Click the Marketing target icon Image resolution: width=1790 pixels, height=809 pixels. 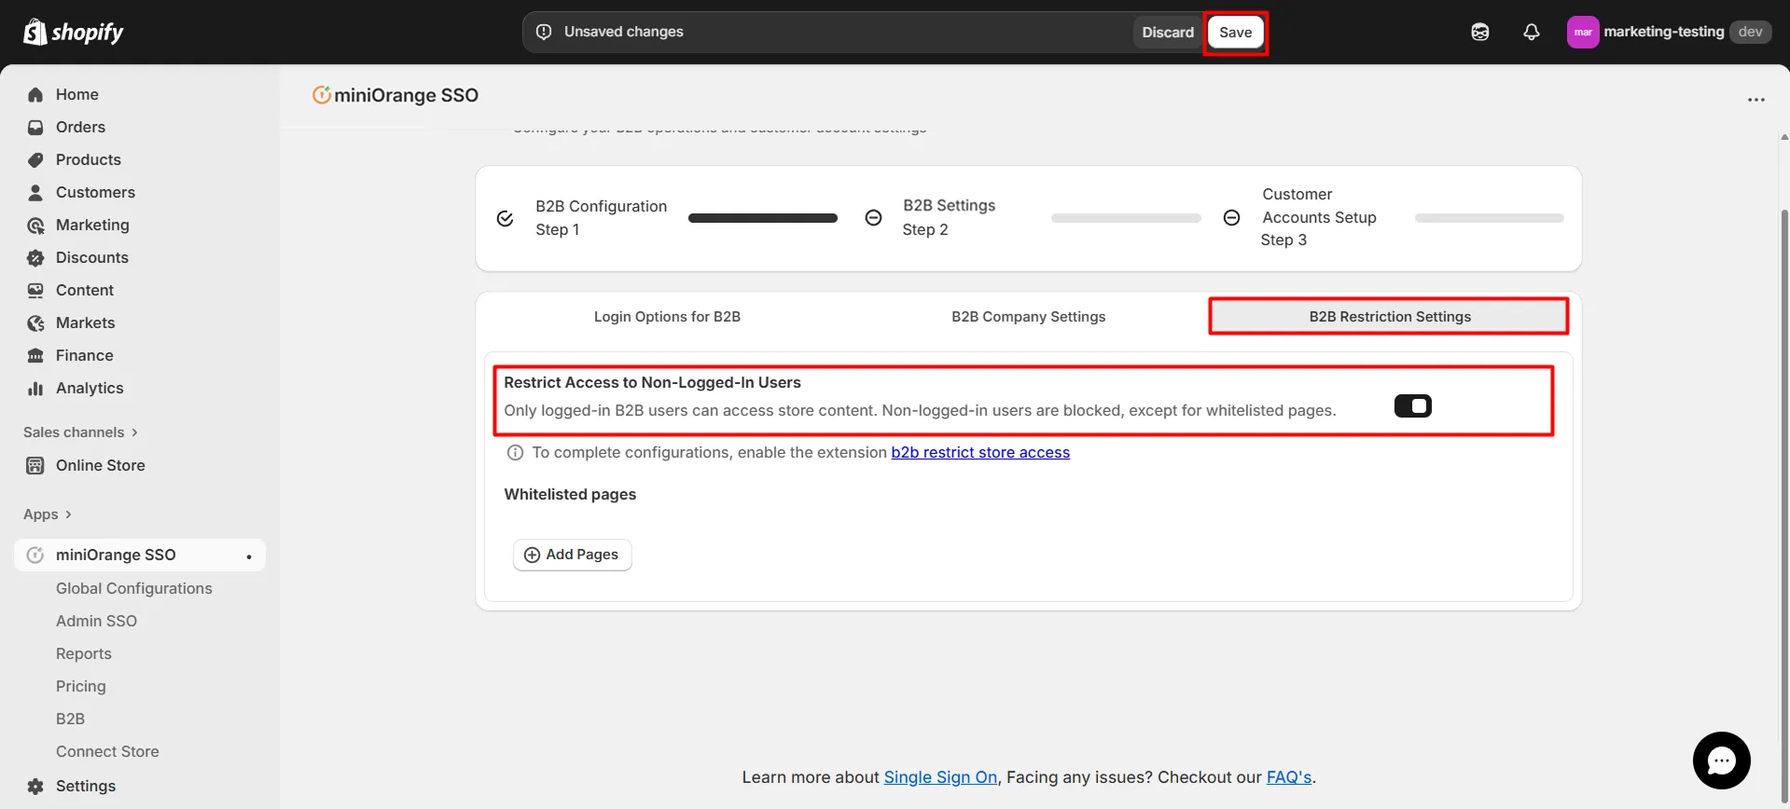tap(35, 226)
